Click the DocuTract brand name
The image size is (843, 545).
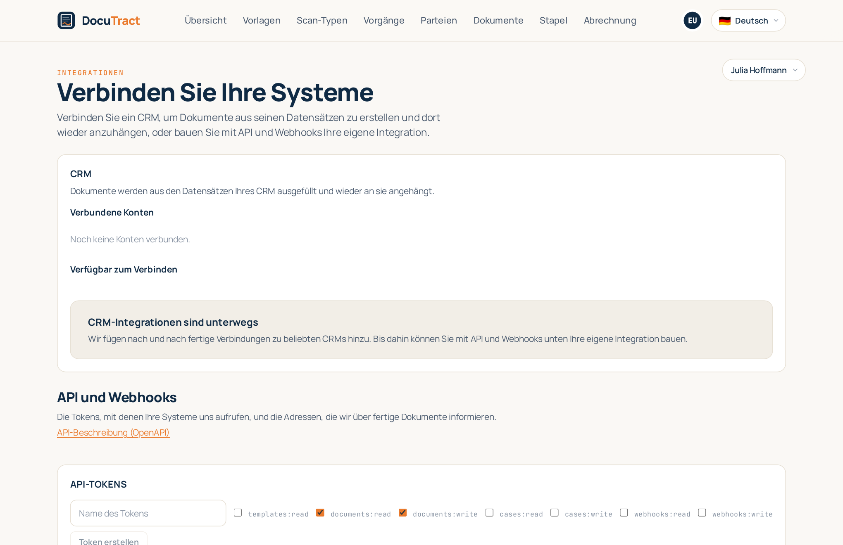[x=111, y=20]
